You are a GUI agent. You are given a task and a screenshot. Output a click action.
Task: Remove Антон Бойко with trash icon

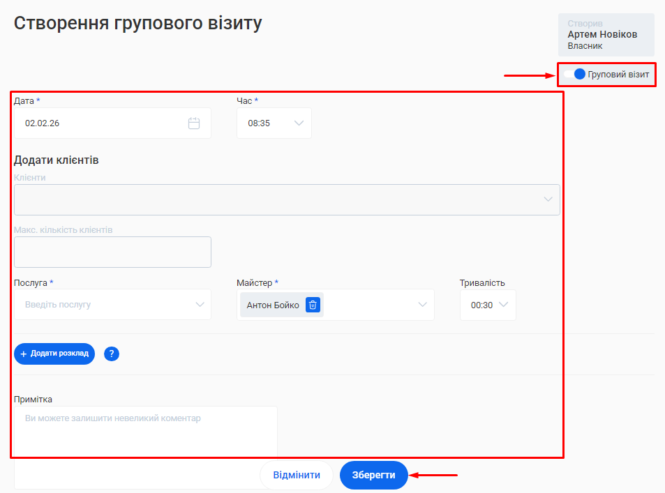coord(313,305)
